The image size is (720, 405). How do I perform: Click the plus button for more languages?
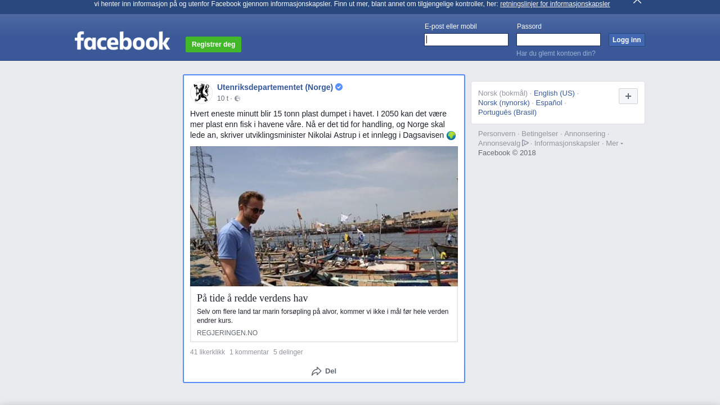(x=628, y=96)
